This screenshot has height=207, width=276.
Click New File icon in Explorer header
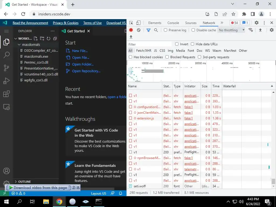click(x=36, y=39)
